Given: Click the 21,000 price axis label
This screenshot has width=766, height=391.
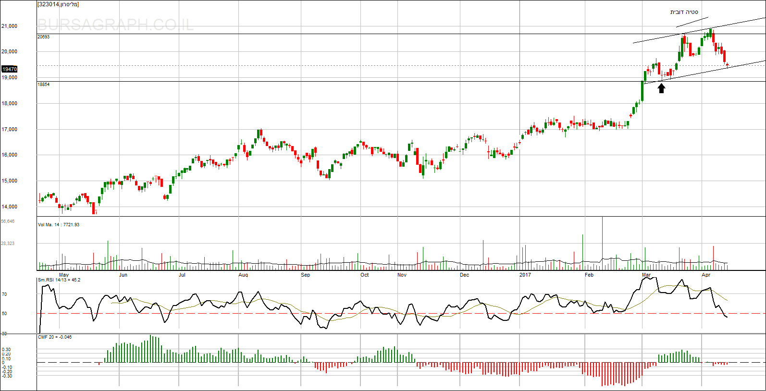Looking at the screenshot, I should 10,26.
